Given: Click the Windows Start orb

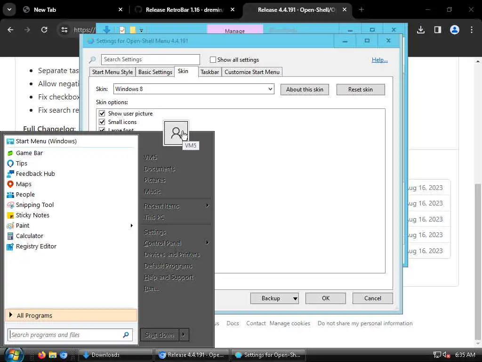Looking at the screenshot, I should [x=13, y=355].
